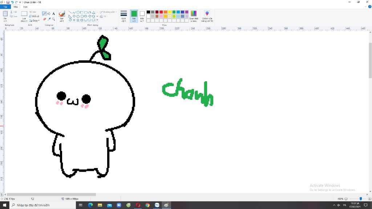Image resolution: width=372 pixels, height=209 pixels.
Task: Switch to the Xem (View) tab
Action: click(x=25, y=7)
